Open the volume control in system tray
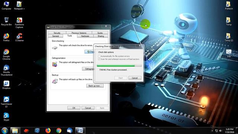The width and height of the screenshot is (238, 134). pos(221,131)
